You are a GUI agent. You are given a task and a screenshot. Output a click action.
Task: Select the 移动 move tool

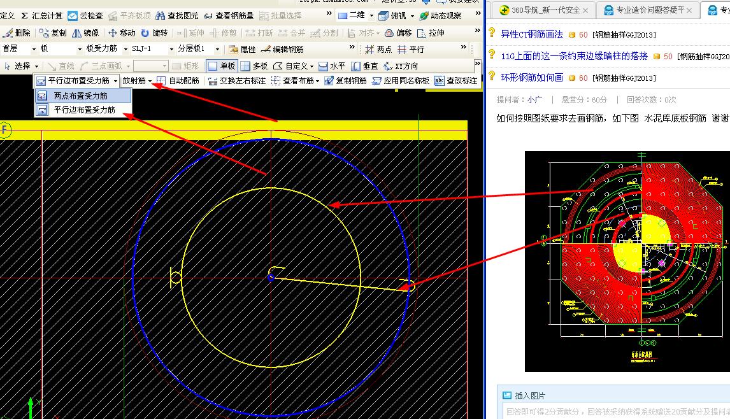click(122, 33)
